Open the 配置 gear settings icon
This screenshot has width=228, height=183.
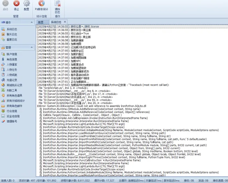[27, 3]
